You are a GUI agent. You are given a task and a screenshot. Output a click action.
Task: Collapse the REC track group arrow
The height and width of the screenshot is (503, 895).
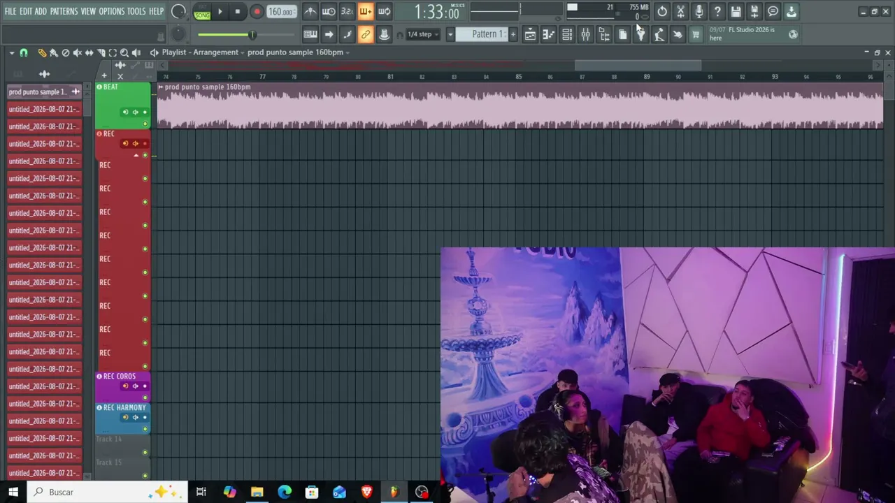136,155
